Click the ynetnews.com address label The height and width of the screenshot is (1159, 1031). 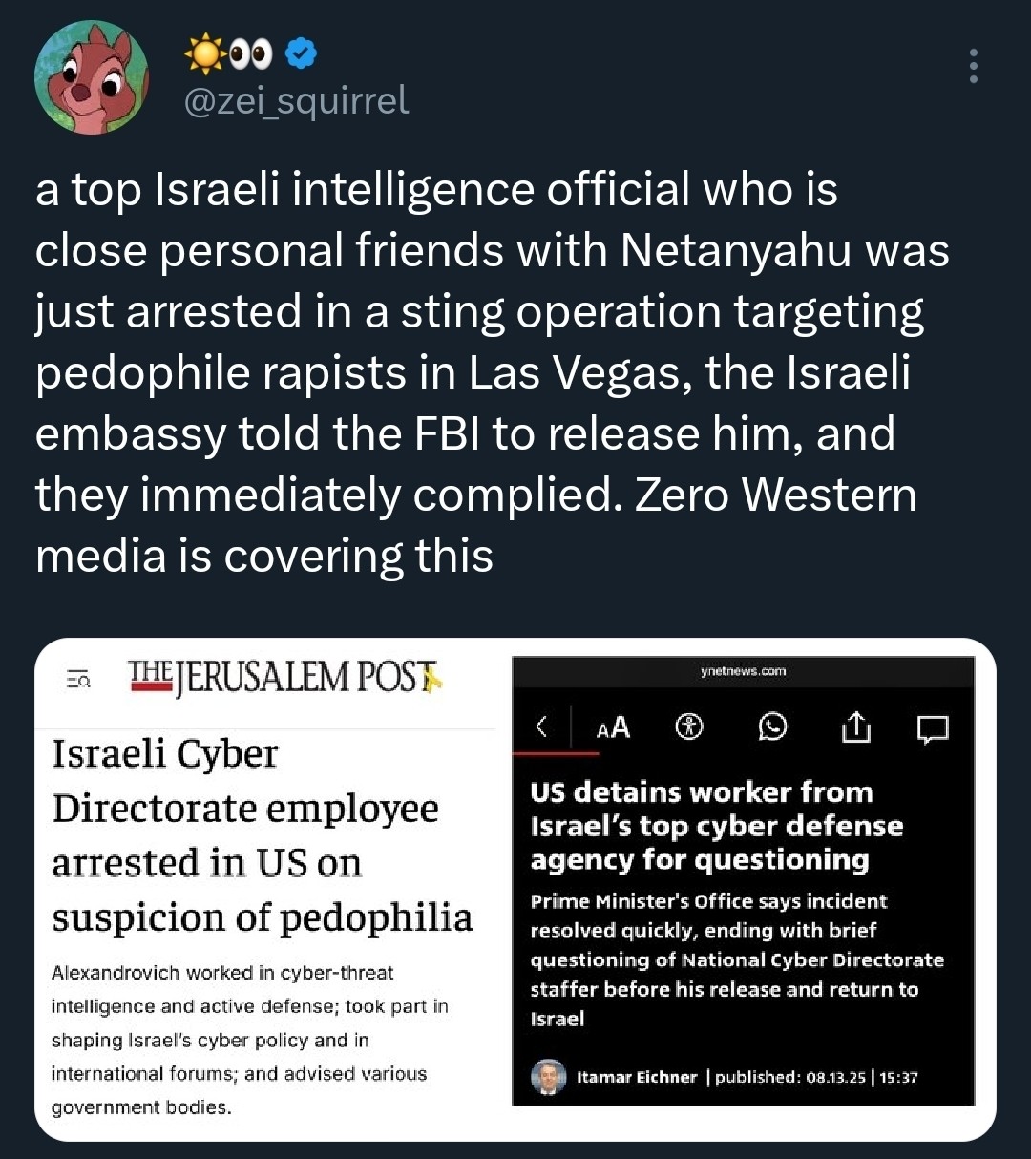tap(743, 671)
